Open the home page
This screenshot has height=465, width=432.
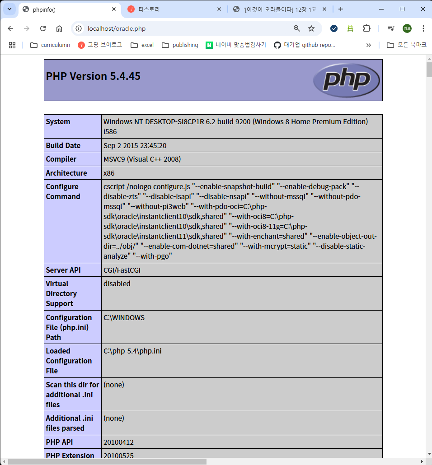pos(59,28)
